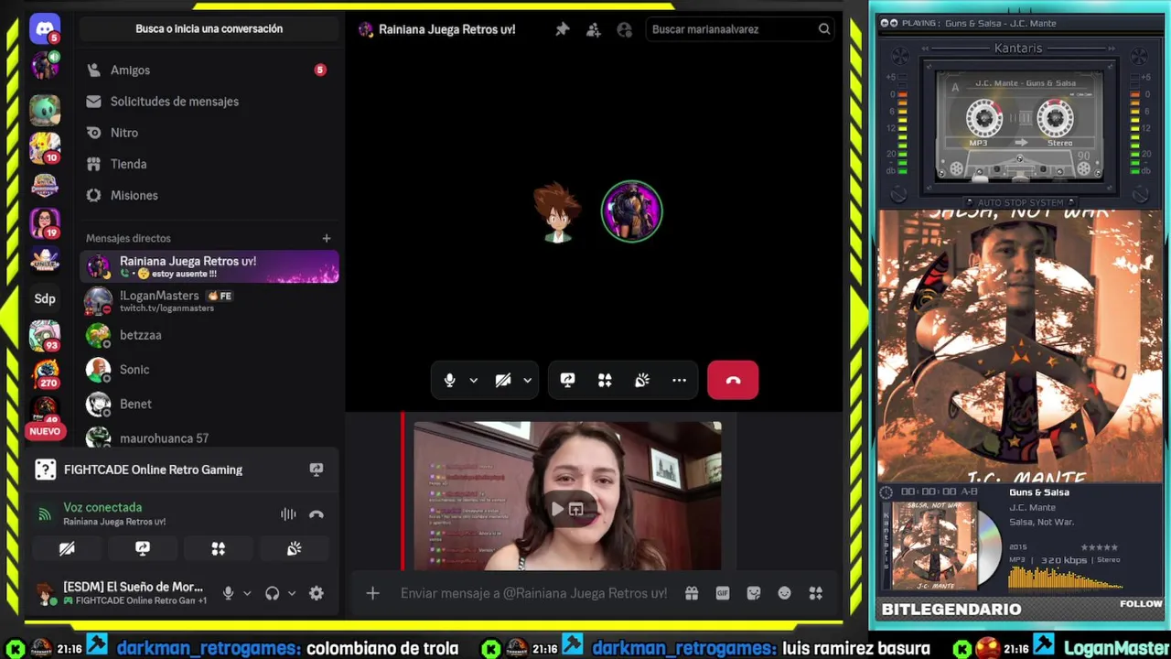Open user settings gear icon
This screenshot has width=1171, height=659.
point(317,593)
